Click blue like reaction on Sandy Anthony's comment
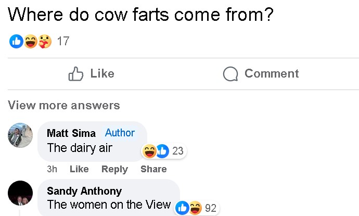 [182, 208]
